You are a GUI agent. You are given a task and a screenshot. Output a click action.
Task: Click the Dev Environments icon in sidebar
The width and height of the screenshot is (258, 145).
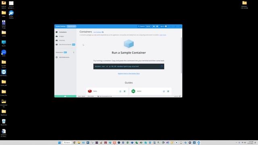point(57,45)
